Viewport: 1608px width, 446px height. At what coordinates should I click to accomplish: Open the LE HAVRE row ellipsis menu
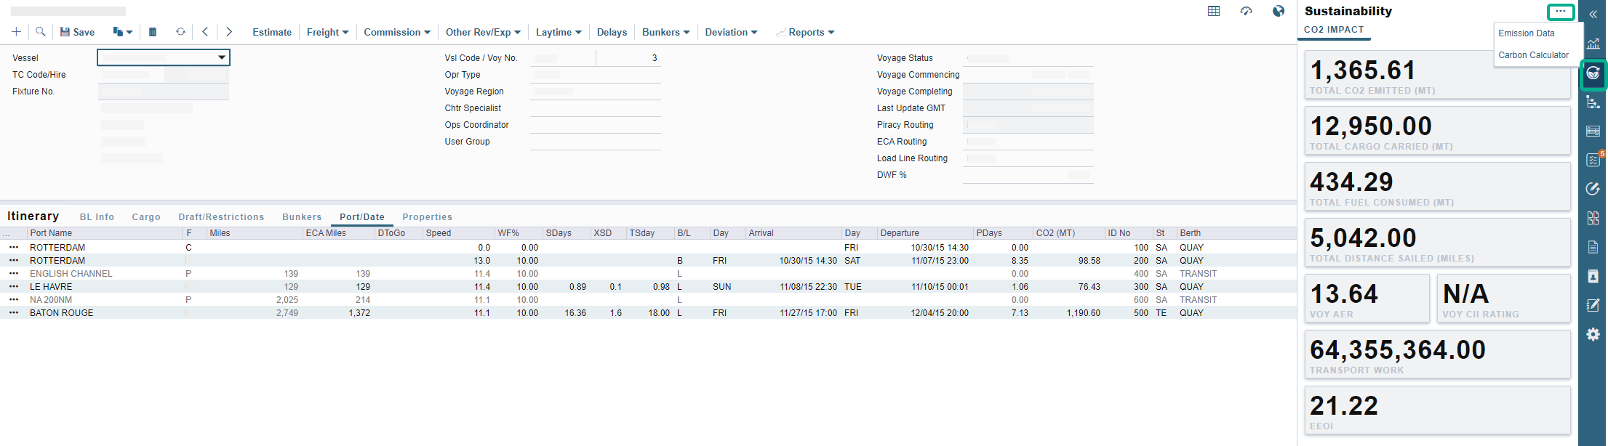point(14,287)
